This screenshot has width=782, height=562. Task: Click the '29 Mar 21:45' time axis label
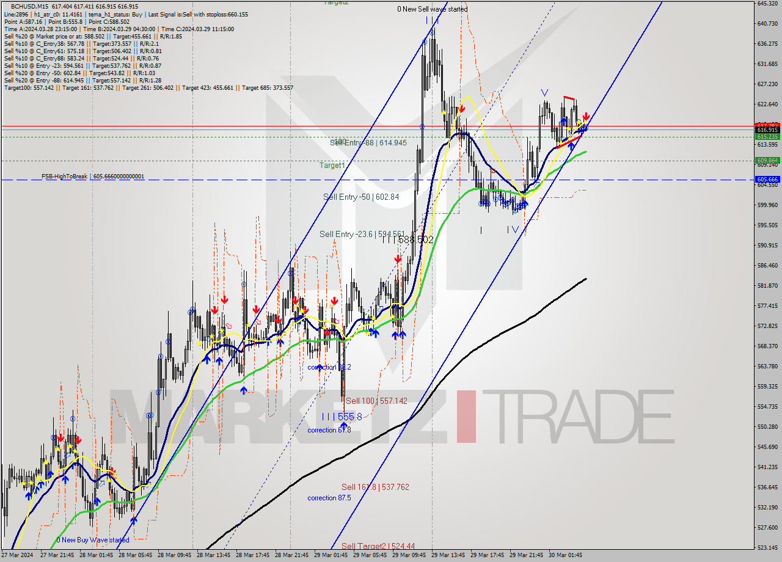[527, 555]
